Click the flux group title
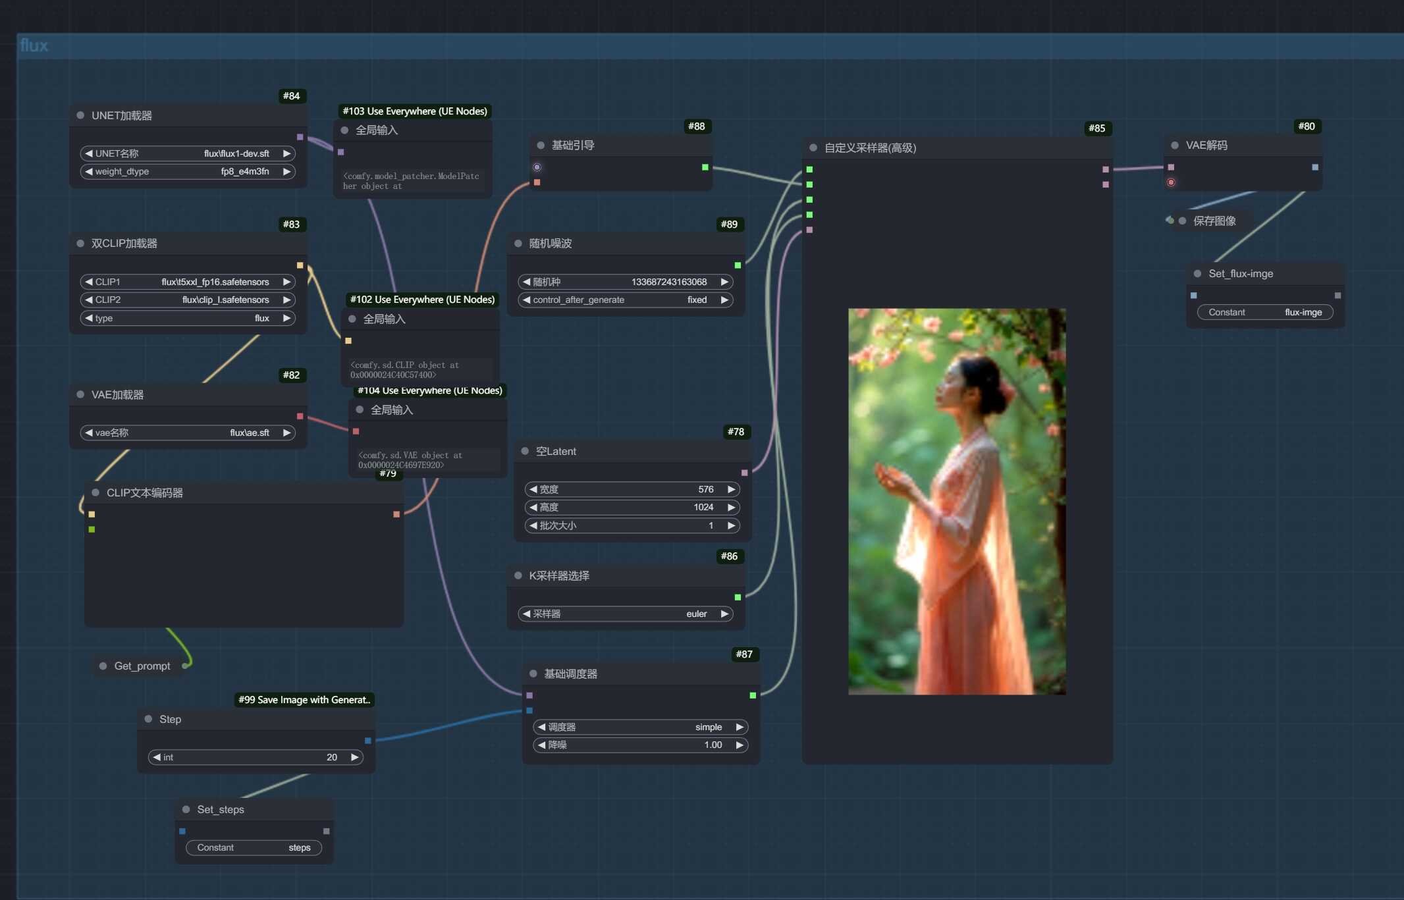Image resolution: width=1404 pixels, height=900 pixels. (x=34, y=45)
